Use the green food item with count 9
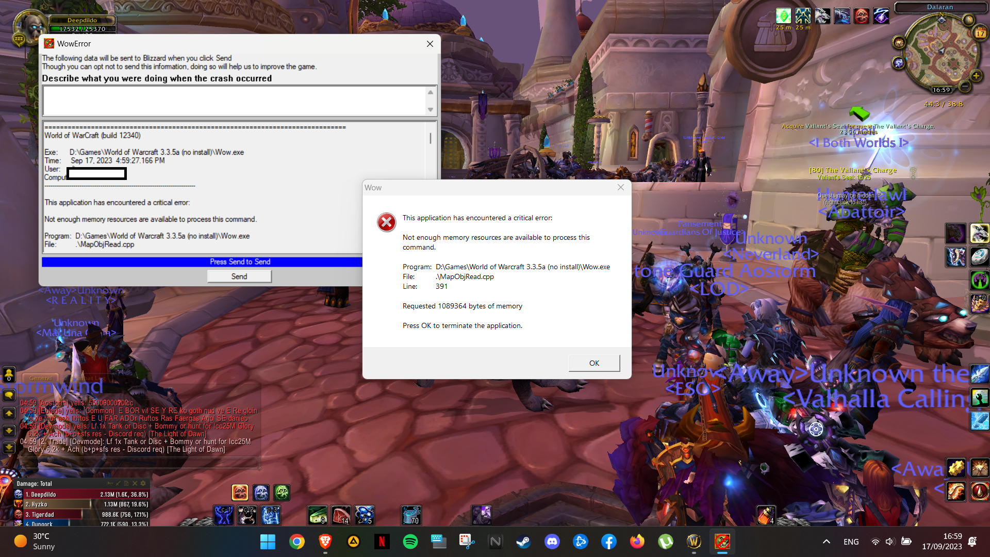990x557 pixels. pos(317,515)
